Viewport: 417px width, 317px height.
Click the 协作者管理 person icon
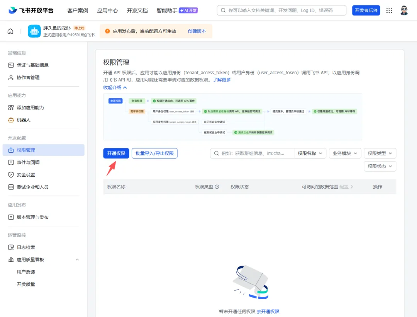(11, 77)
